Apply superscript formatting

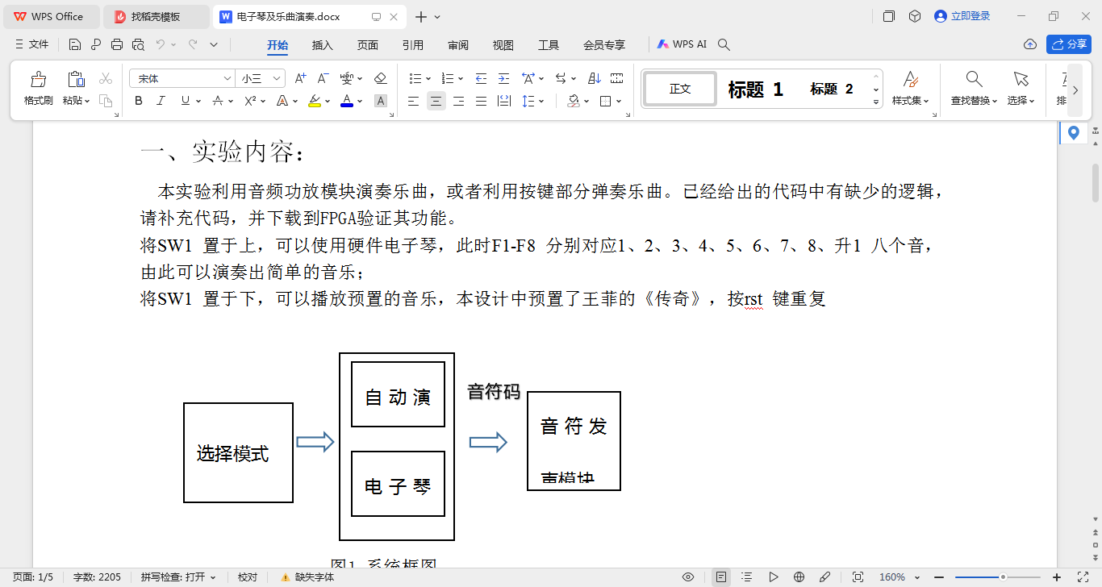250,101
